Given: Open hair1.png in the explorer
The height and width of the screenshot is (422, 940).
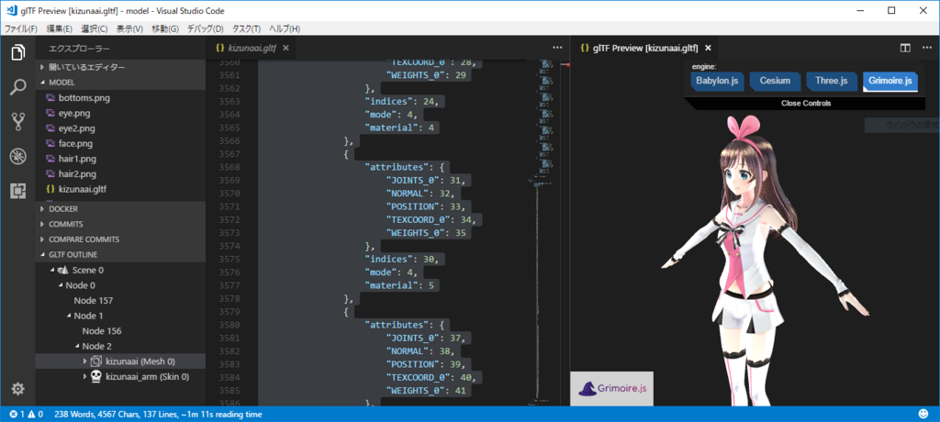Looking at the screenshot, I should [x=77, y=159].
